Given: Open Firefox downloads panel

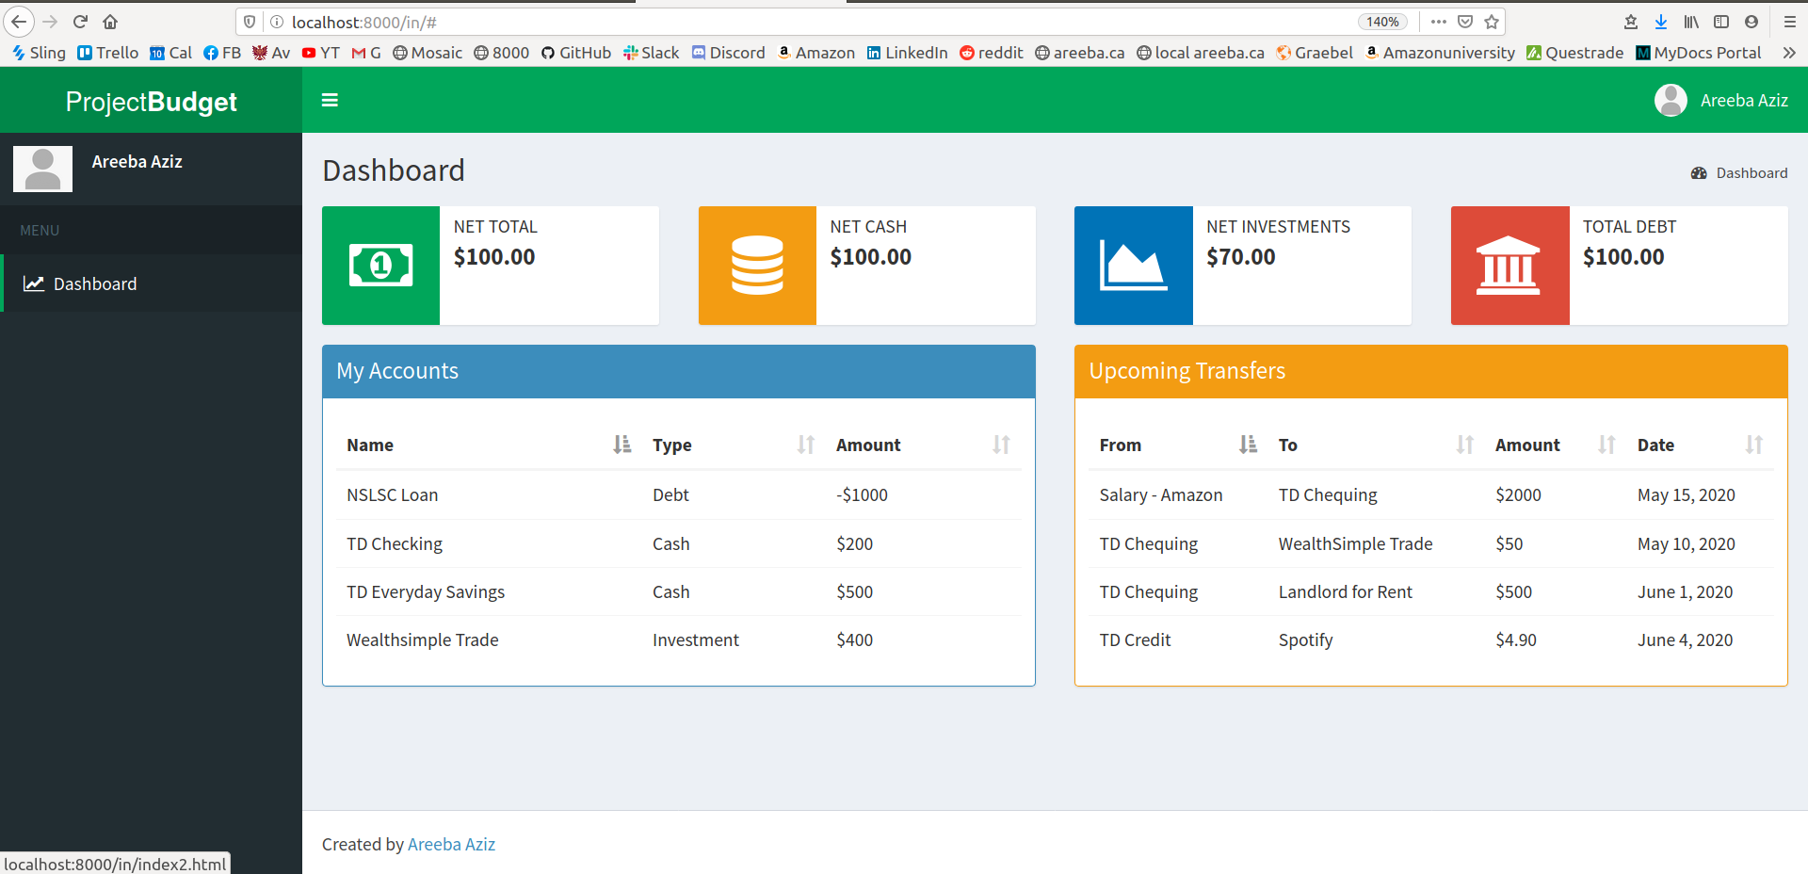Looking at the screenshot, I should point(1661,22).
